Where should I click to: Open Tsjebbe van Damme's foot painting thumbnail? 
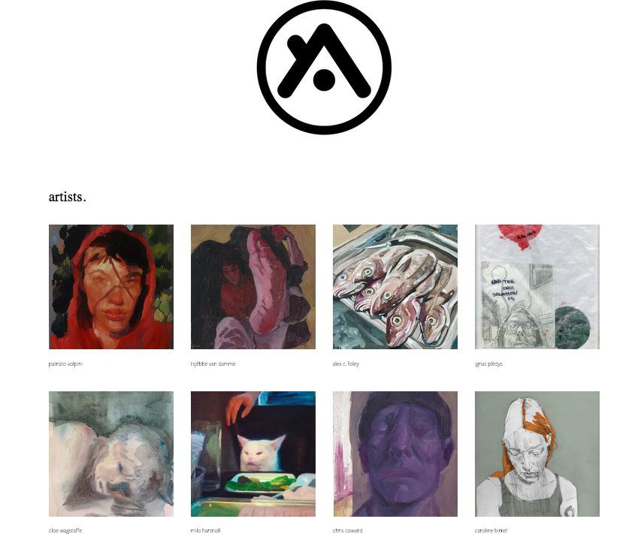253,286
